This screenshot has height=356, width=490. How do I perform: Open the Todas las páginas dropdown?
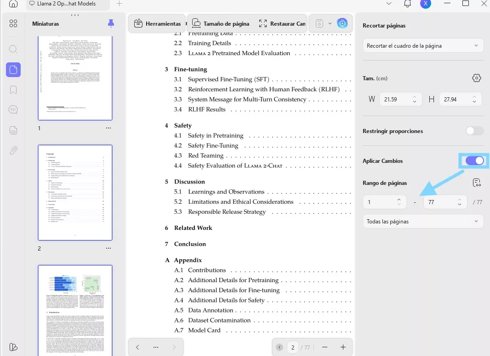[x=423, y=221]
